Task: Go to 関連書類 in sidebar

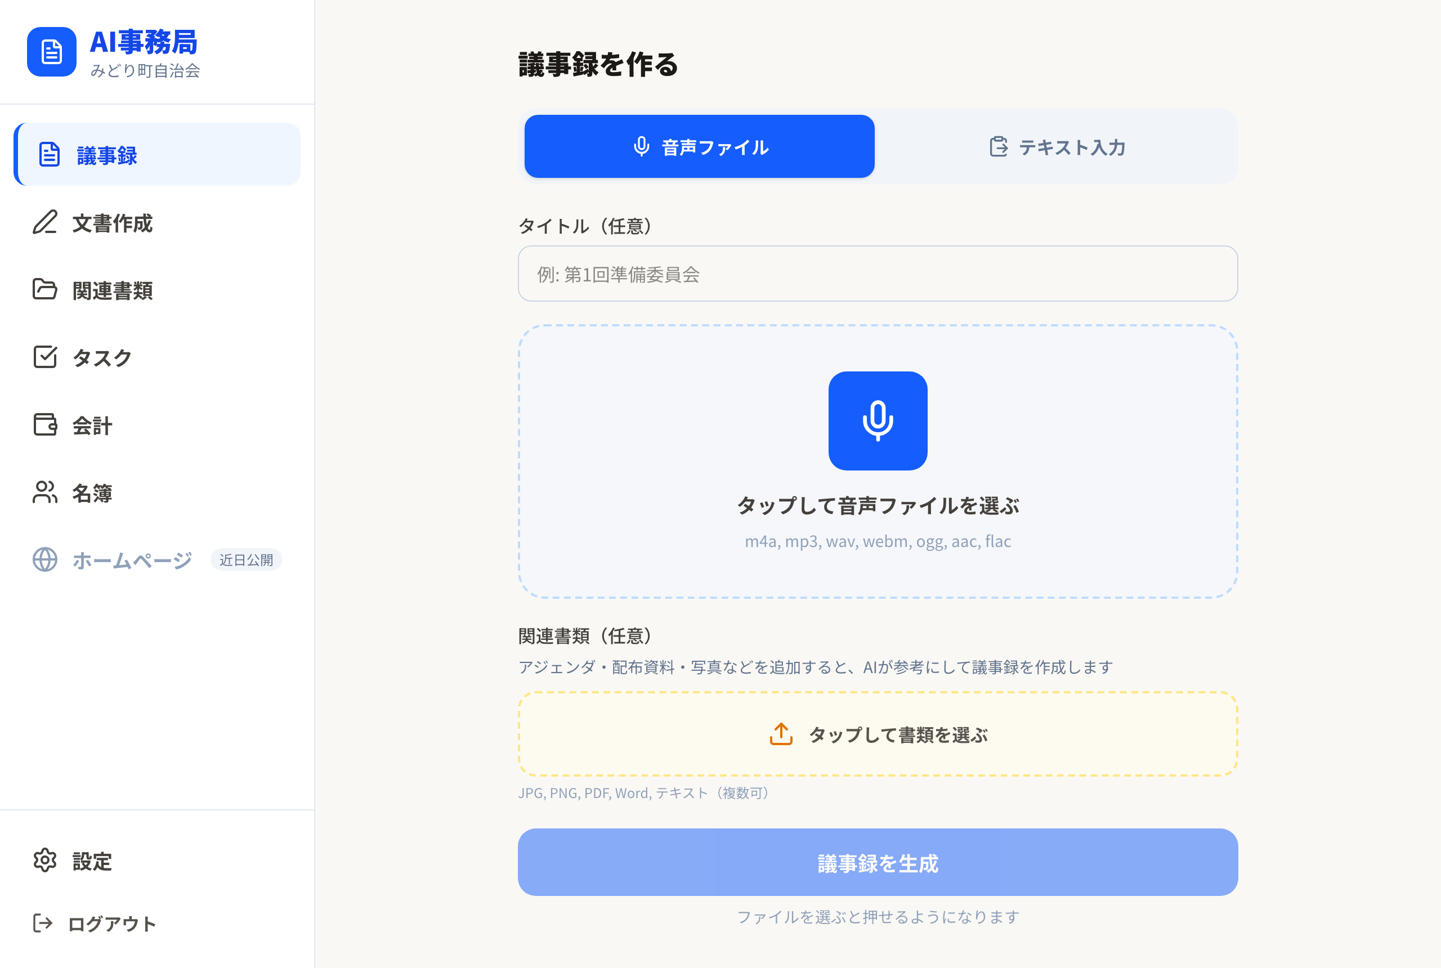Action: click(x=157, y=290)
